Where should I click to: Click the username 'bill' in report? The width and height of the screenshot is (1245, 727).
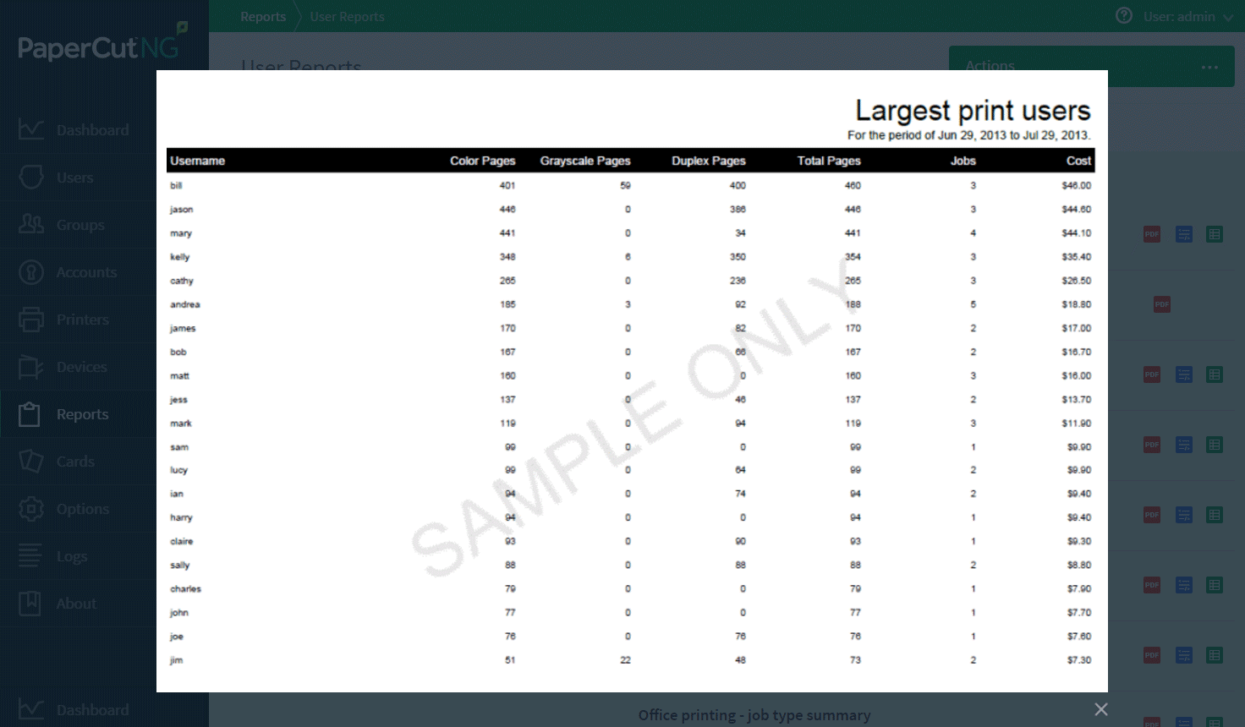click(176, 185)
